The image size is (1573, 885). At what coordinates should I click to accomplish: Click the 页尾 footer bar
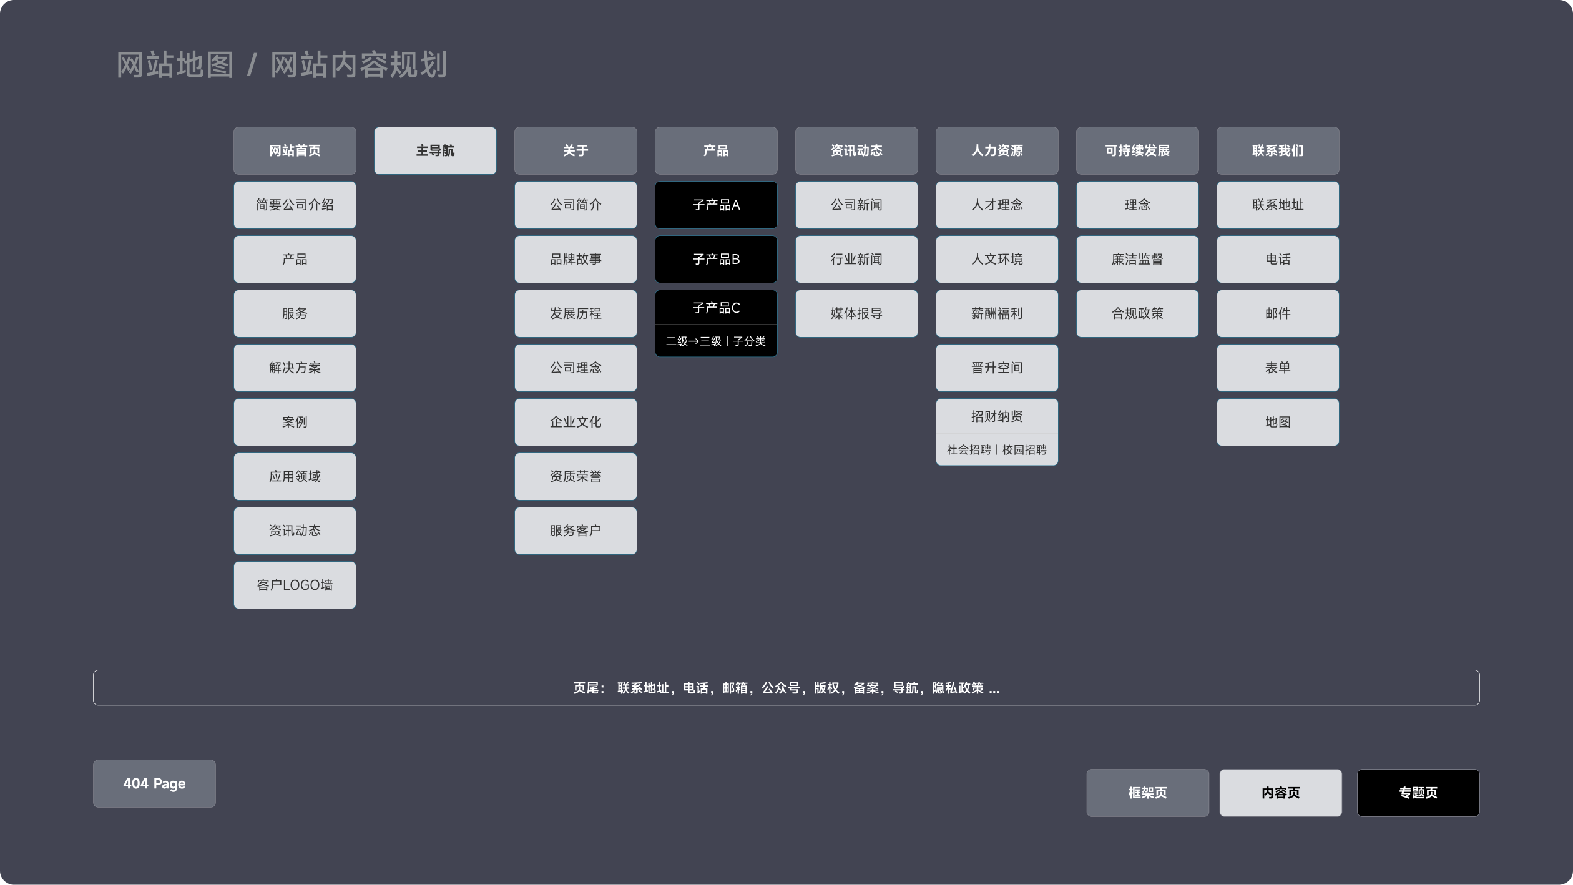(786, 688)
